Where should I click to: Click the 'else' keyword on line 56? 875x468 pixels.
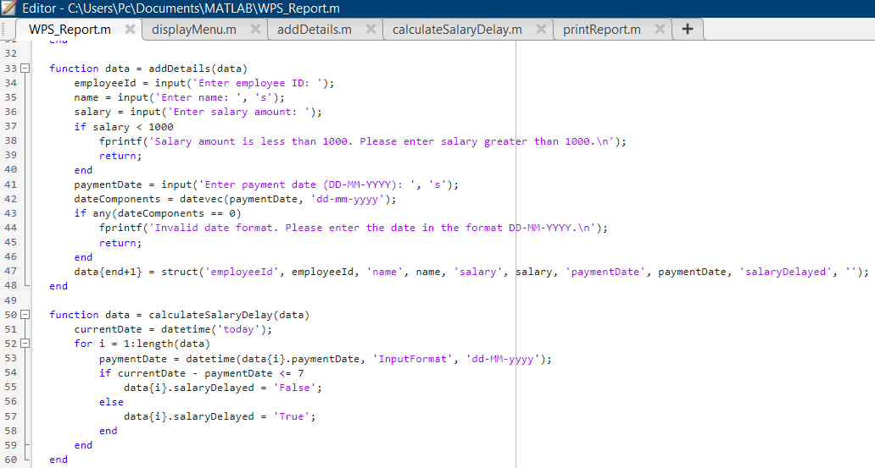pos(111,402)
